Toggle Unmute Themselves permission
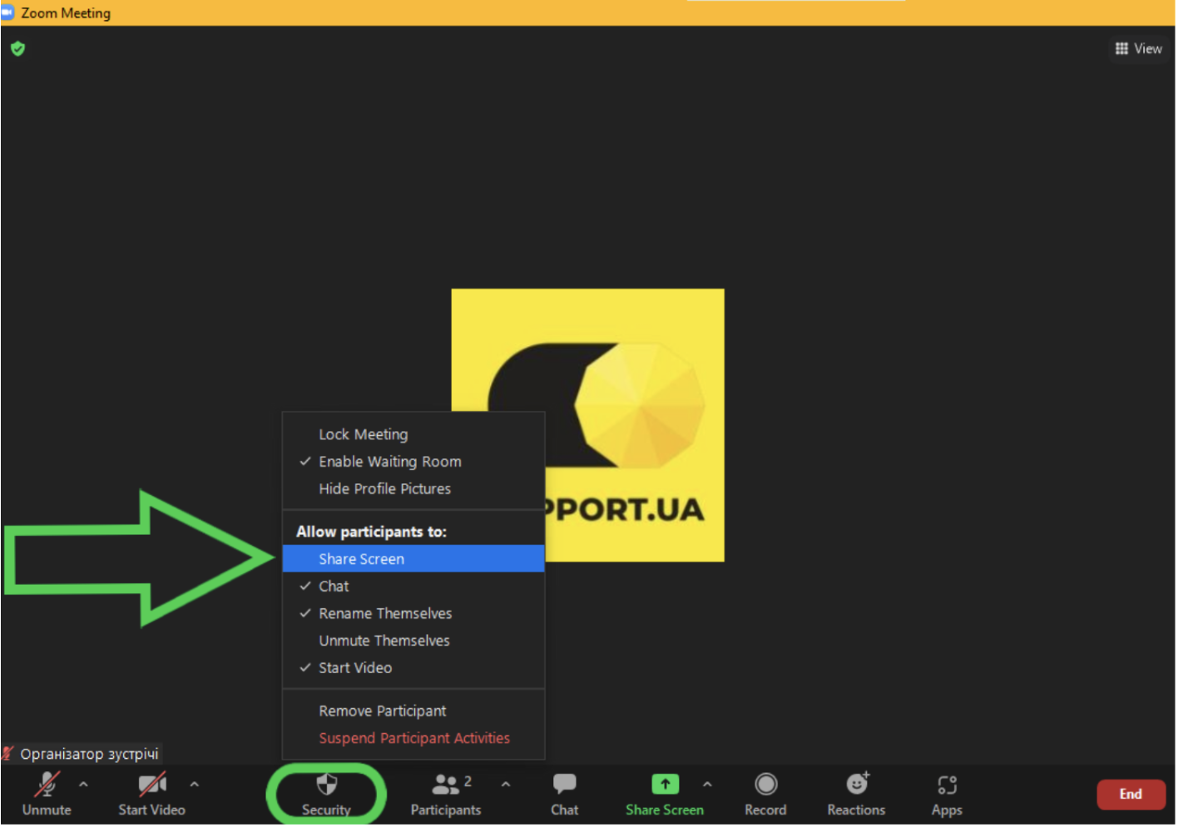 (x=413, y=641)
